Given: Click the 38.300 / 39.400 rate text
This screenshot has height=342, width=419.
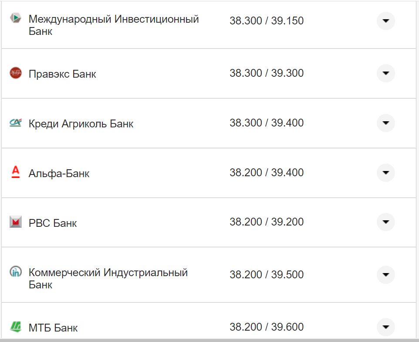Looking at the screenshot, I should coord(267,123).
